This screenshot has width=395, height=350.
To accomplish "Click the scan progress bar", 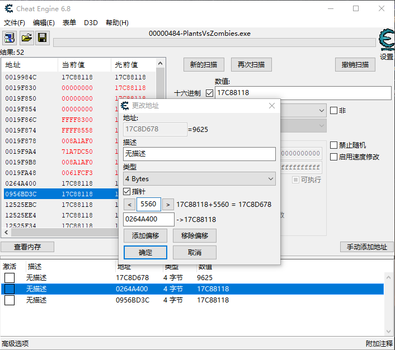I will pos(214,42).
